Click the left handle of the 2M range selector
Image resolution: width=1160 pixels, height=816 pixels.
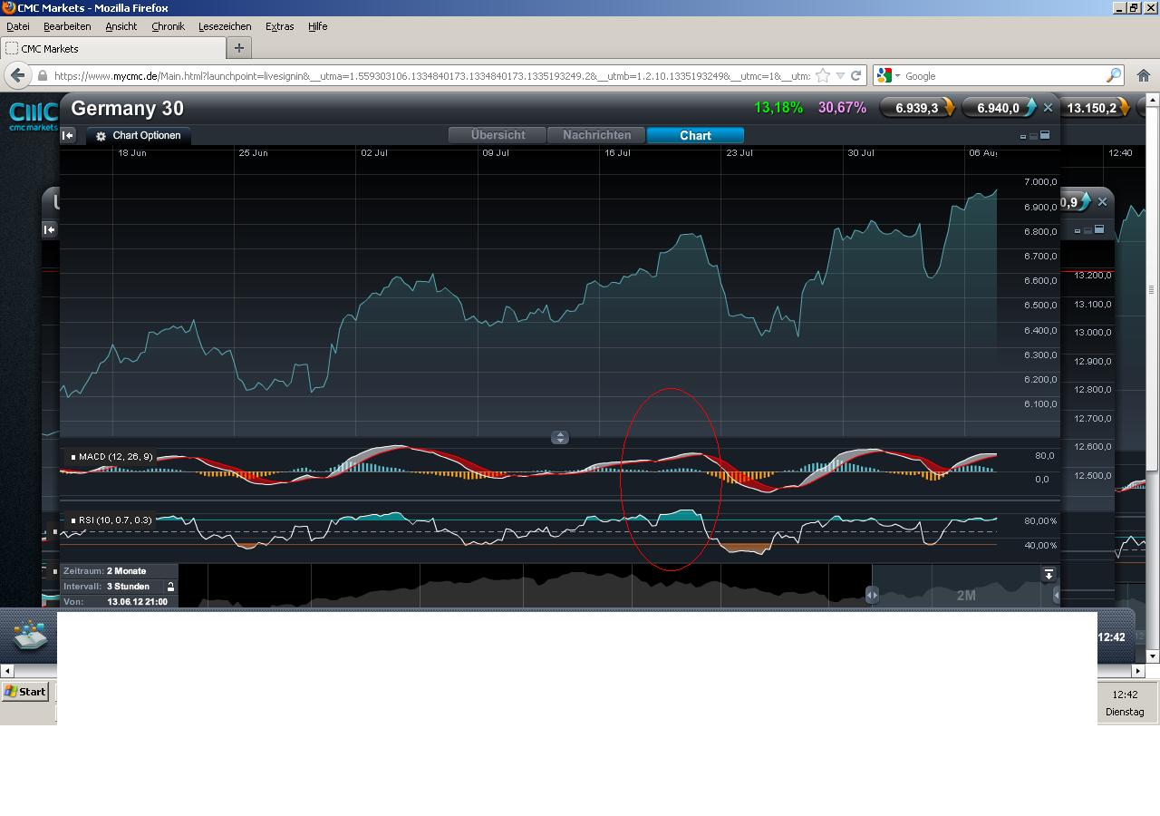(872, 595)
